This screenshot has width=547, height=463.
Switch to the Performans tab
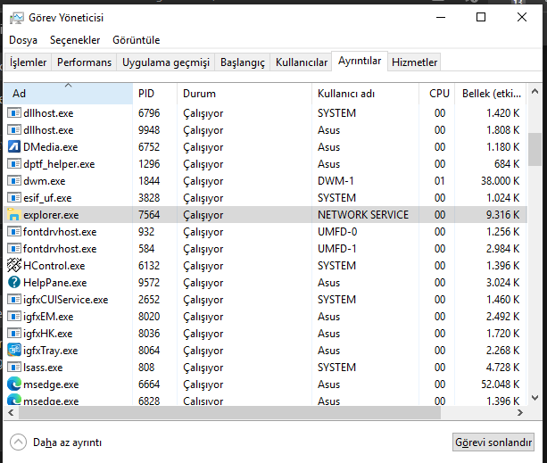click(x=84, y=62)
